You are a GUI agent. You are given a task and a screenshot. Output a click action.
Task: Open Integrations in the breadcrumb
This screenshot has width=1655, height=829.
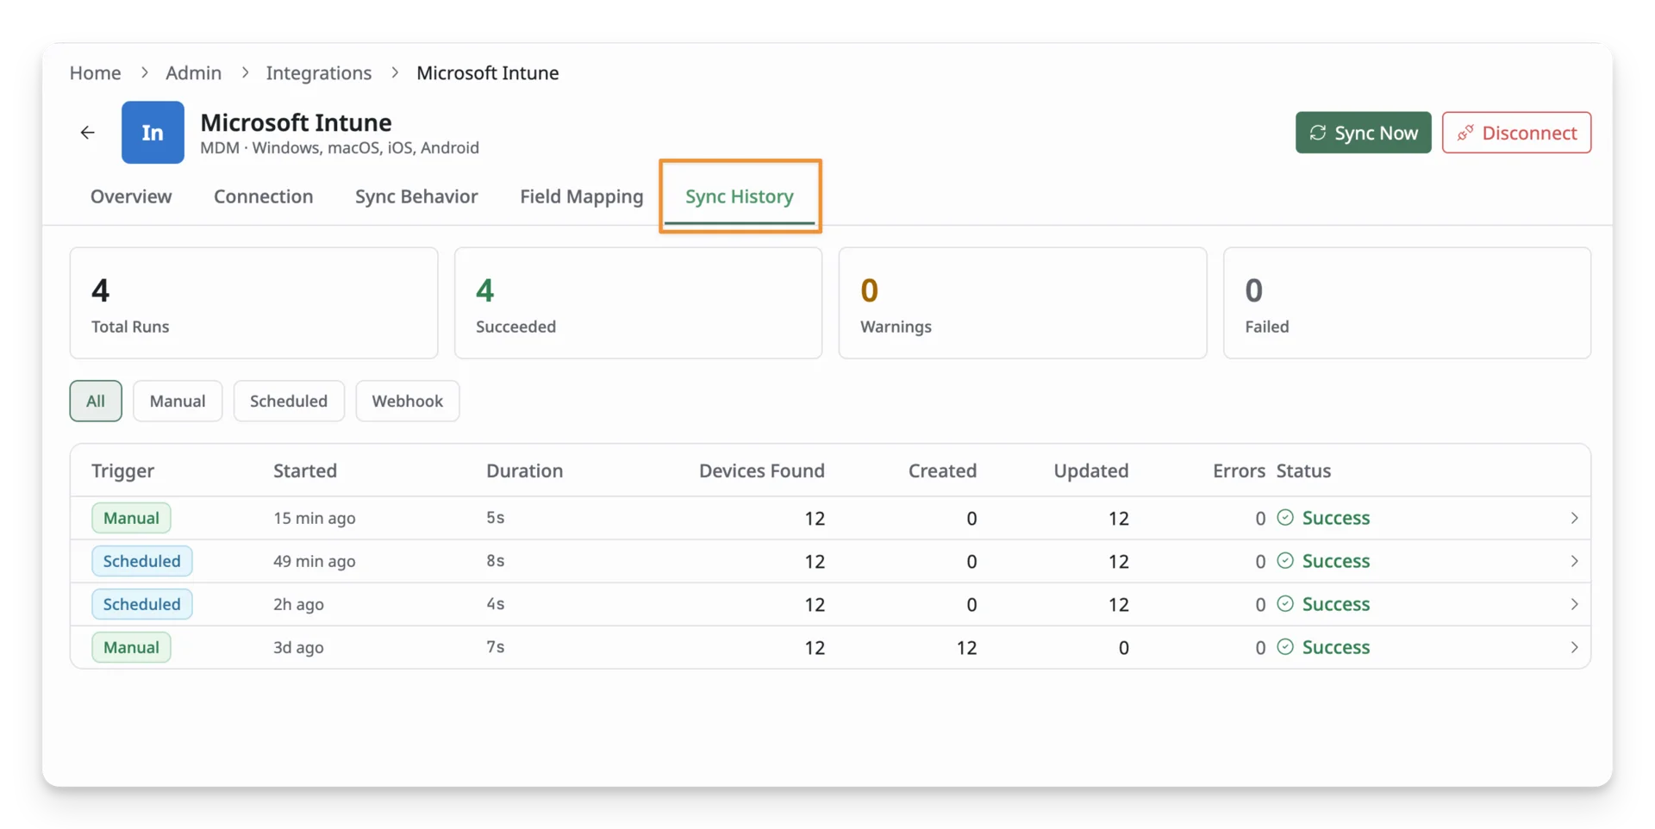coord(319,73)
